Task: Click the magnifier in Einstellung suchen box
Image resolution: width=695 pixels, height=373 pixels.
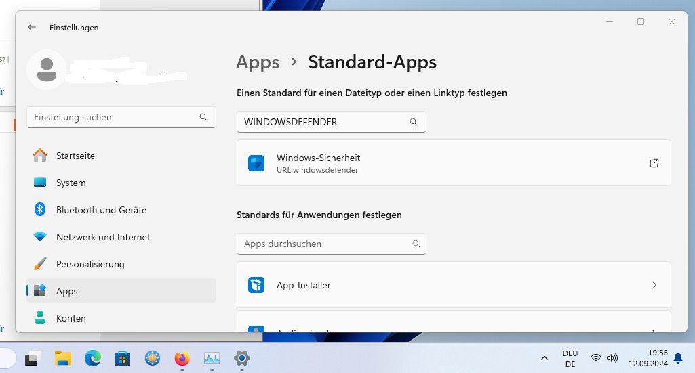Action: tap(203, 117)
